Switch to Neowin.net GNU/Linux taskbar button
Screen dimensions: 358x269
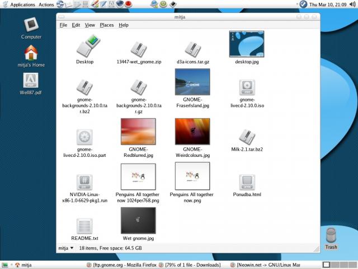(x=265, y=265)
